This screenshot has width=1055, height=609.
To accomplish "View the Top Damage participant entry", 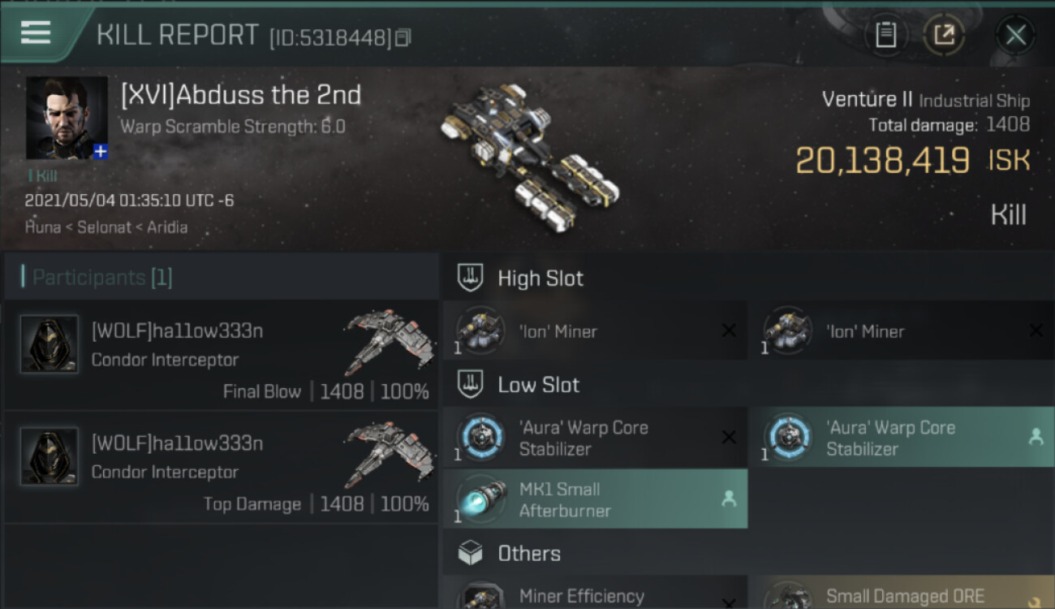I will point(221,467).
